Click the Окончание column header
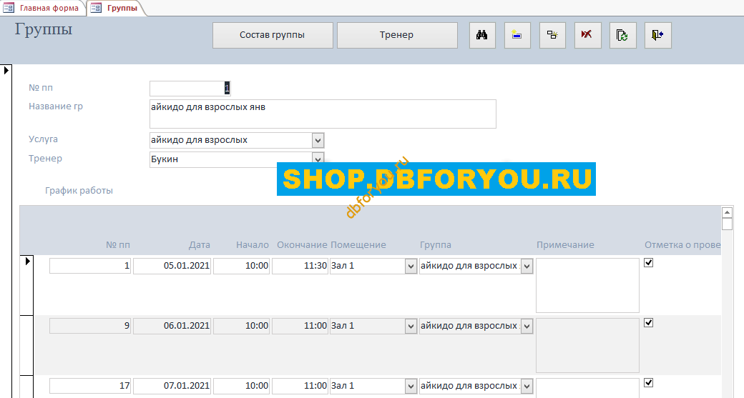 [302, 245]
